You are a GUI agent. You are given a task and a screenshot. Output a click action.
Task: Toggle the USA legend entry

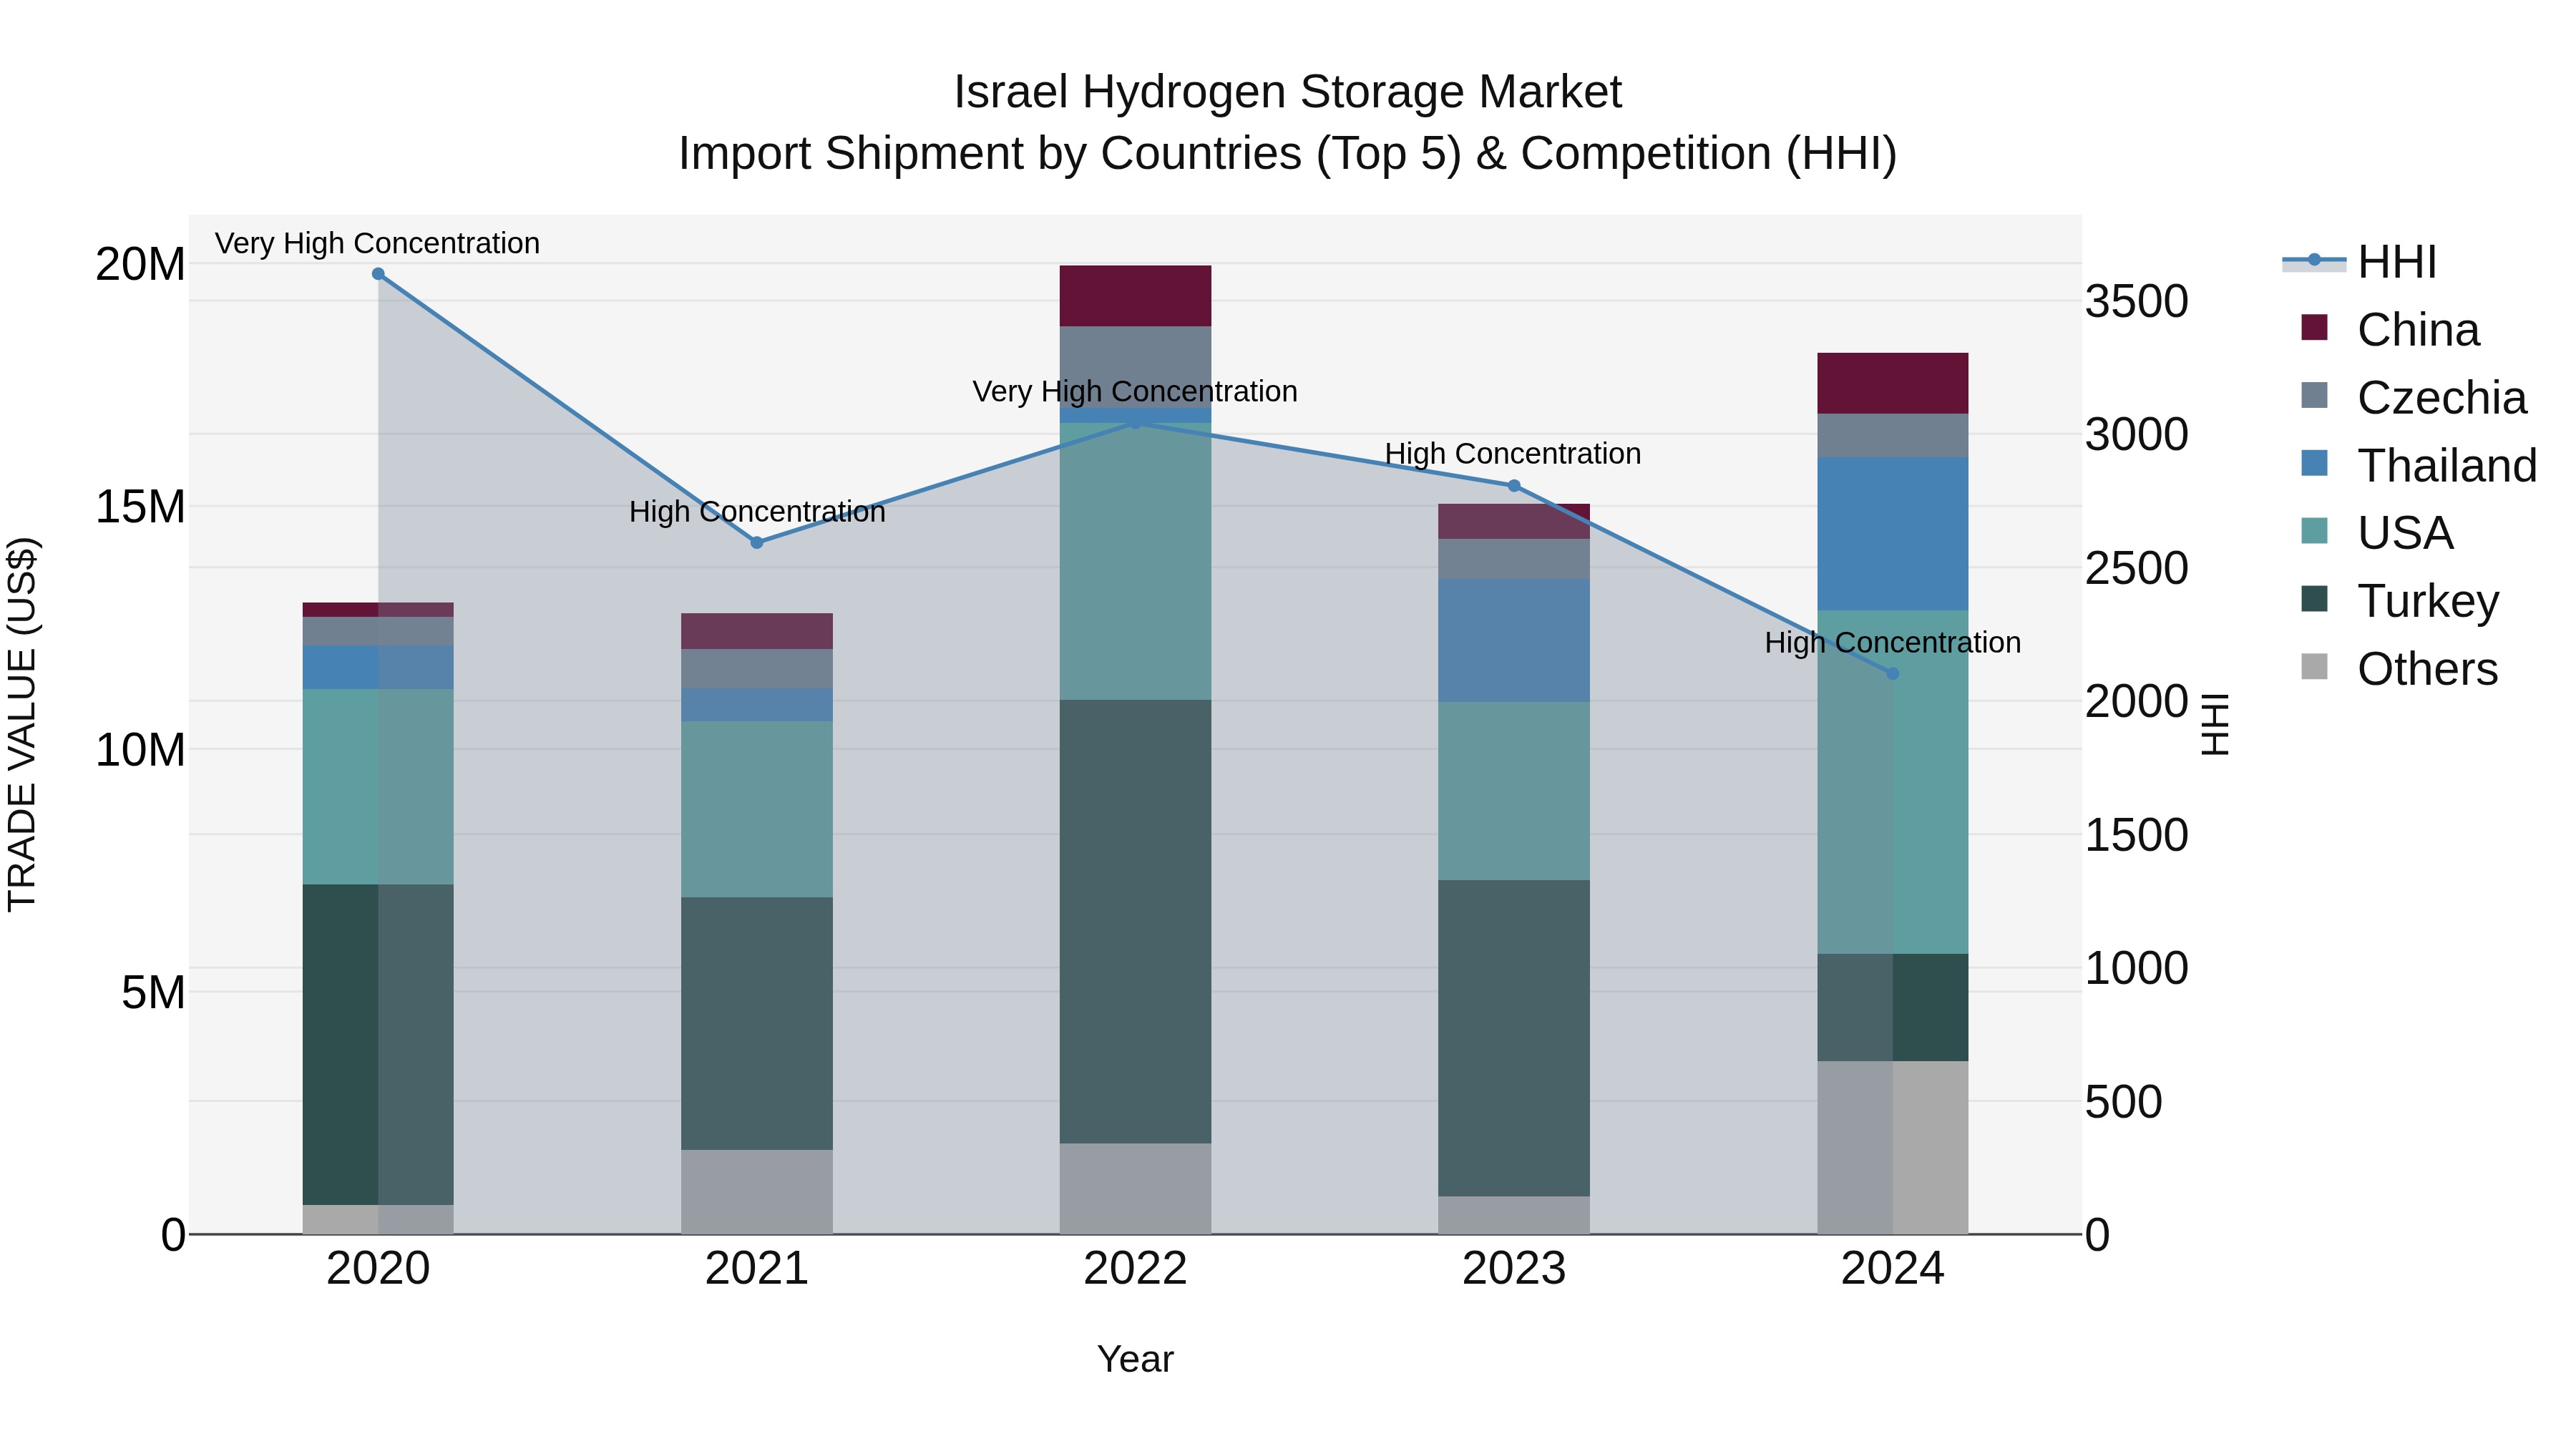click(2377, 533)
